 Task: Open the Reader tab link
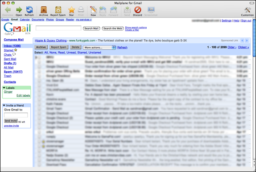[70, 20]
